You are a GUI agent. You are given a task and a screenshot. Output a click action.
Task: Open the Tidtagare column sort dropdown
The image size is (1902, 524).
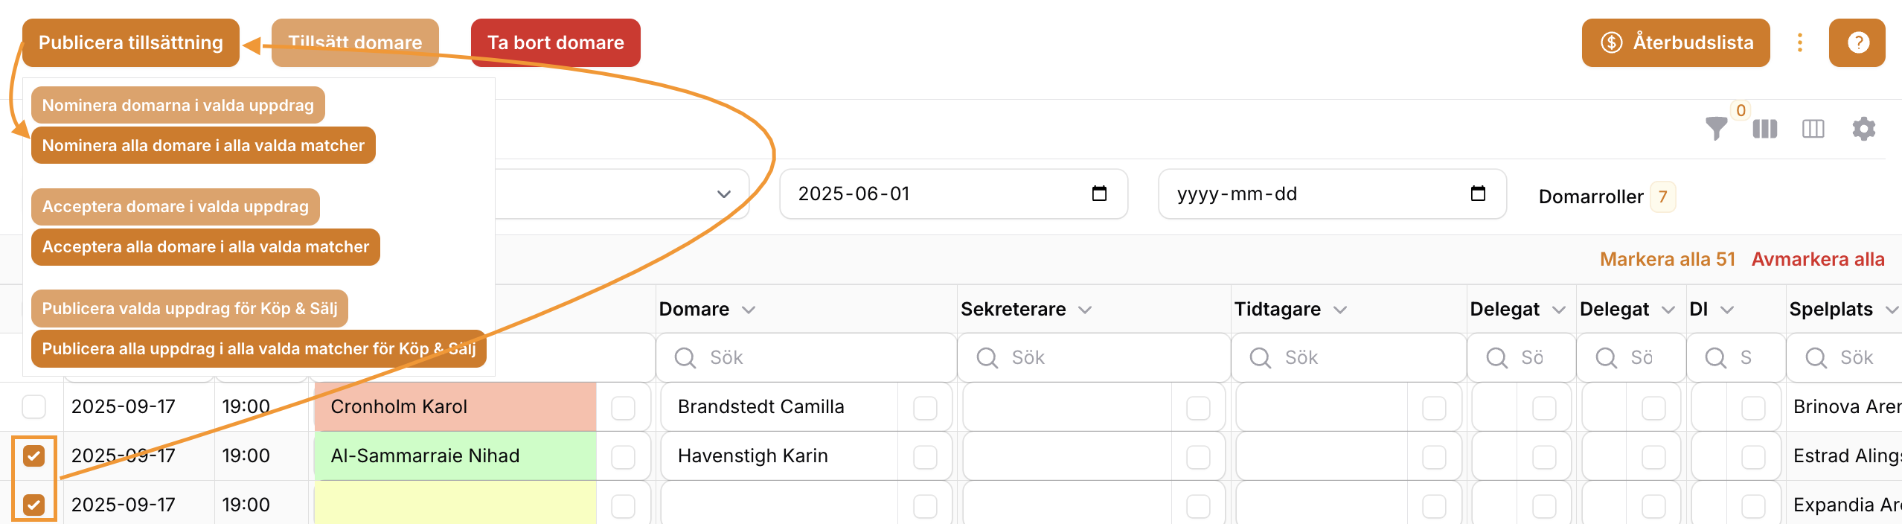(x=1340, y=310)
